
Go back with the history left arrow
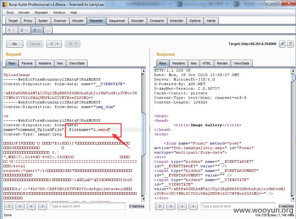click(52, 44)
